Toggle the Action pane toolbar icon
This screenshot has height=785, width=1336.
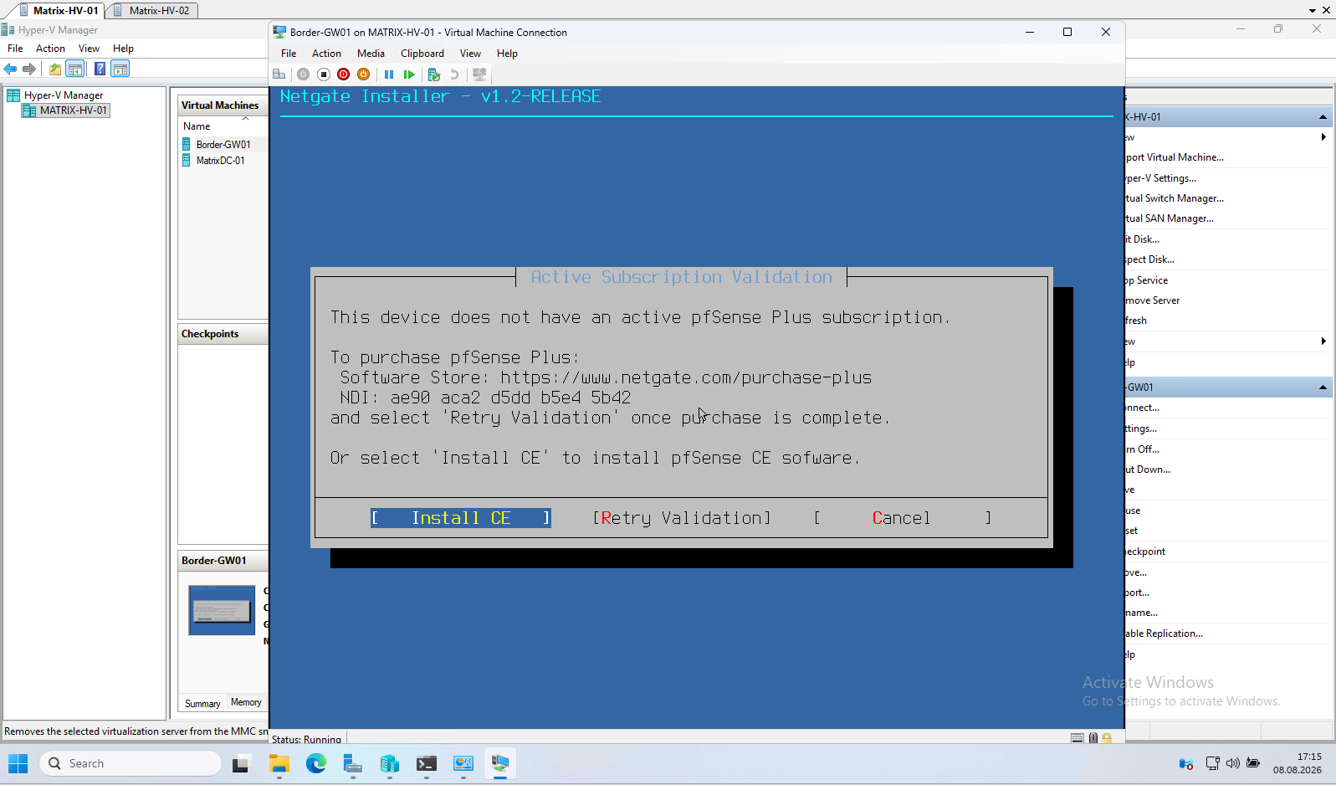point(120,69)
